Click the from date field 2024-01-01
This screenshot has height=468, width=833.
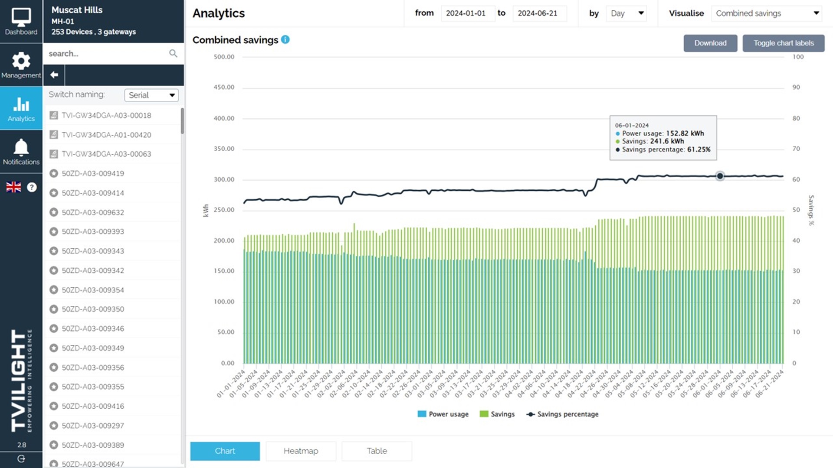pyautogui.click(x=468, y=13)
